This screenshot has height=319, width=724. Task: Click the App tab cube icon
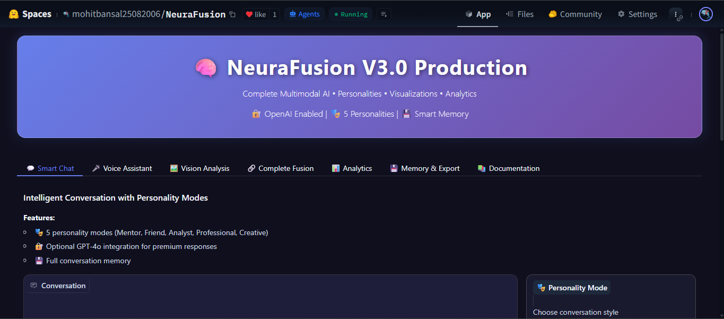[x=469, y=14]
